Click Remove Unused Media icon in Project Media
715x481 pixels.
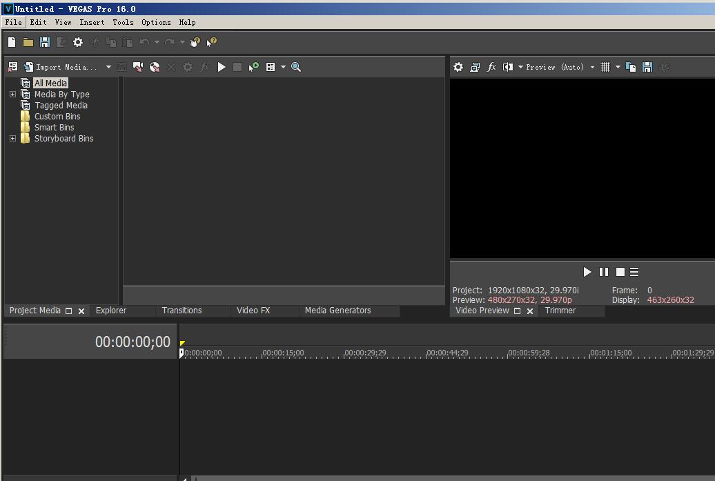pyautogui.click(x=12, y=67)
